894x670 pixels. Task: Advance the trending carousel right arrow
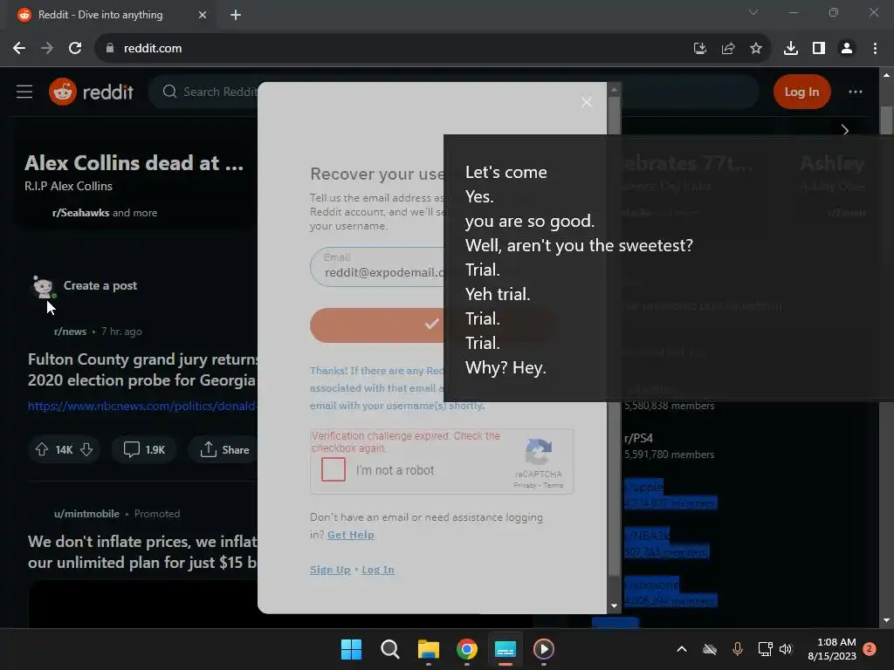click(x=845, y=130)
